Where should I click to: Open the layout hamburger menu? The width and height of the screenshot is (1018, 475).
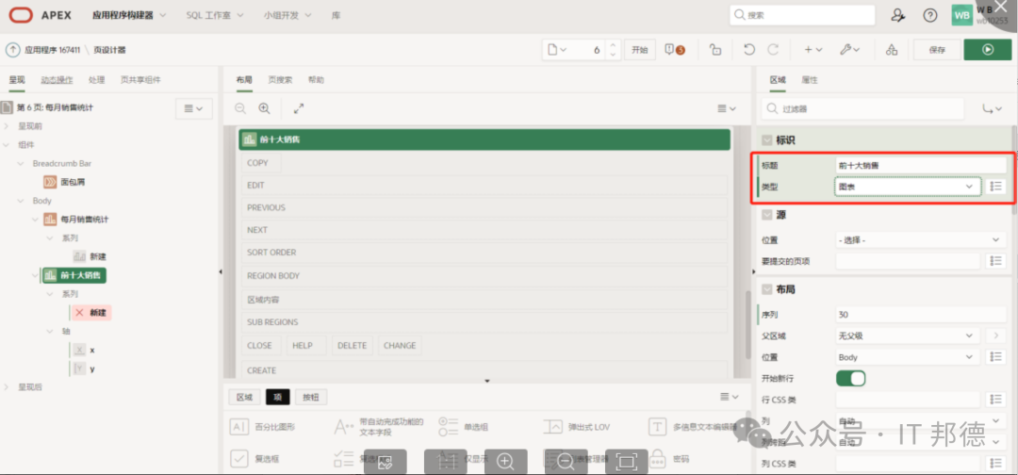[x=727, y=108]
